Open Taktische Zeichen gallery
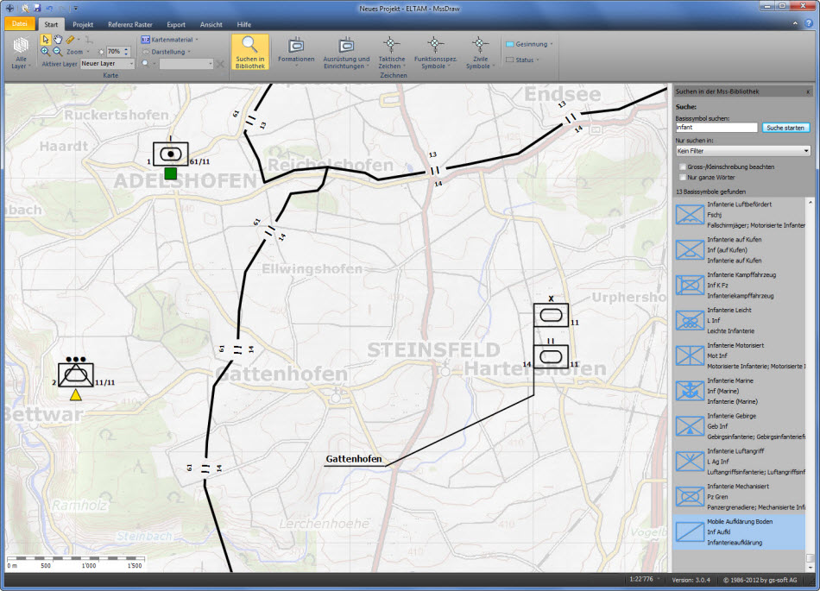Screen dimensions: 820x591 [x=391, y=53]
